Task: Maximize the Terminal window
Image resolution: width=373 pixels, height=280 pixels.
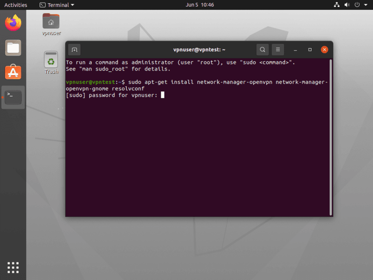Action: pos(310,49)
